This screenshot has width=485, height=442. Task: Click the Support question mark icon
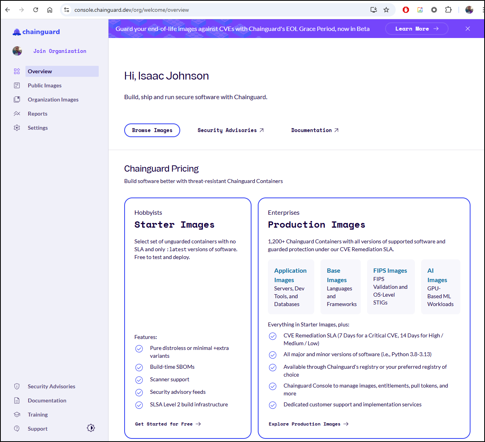tap(17, 429)
